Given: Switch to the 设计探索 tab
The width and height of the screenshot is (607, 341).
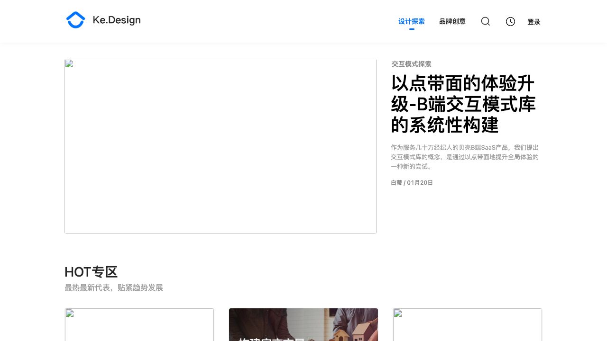Looking at the screenshot, I should [x=411, y=21].
